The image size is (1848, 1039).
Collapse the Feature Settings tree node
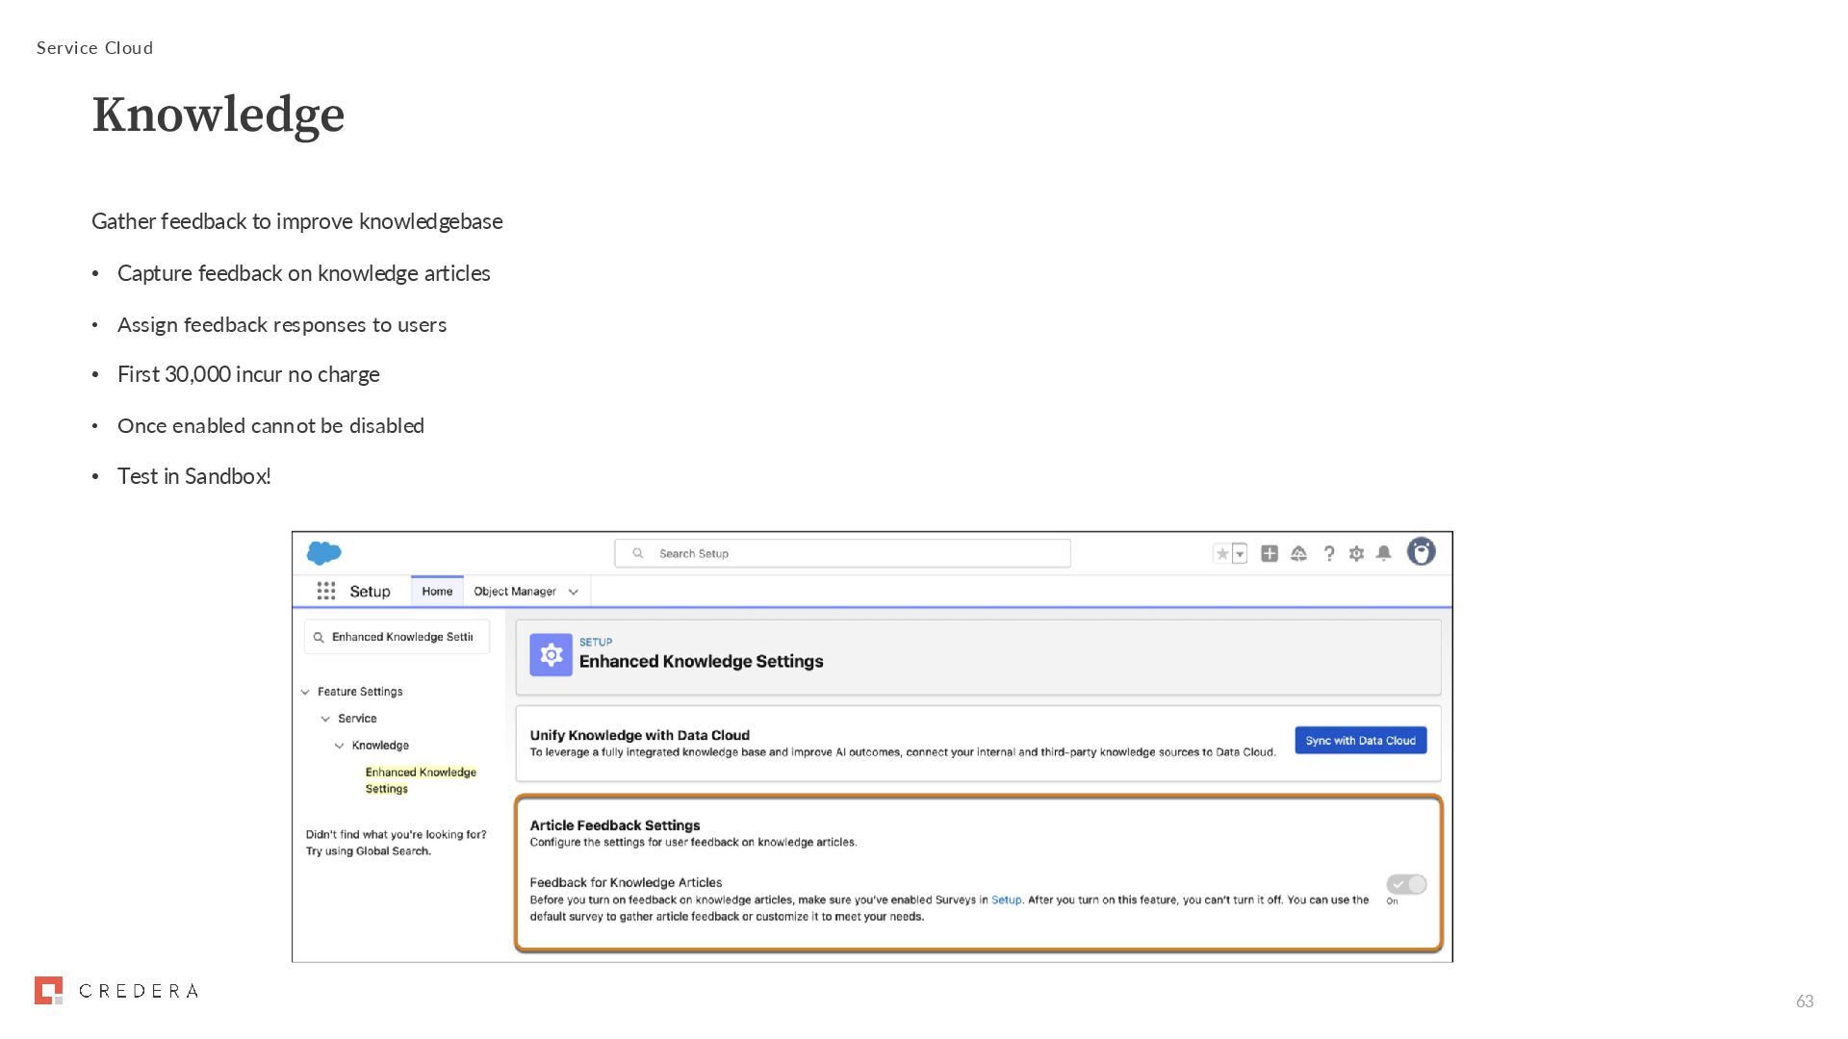pos(305,692)
